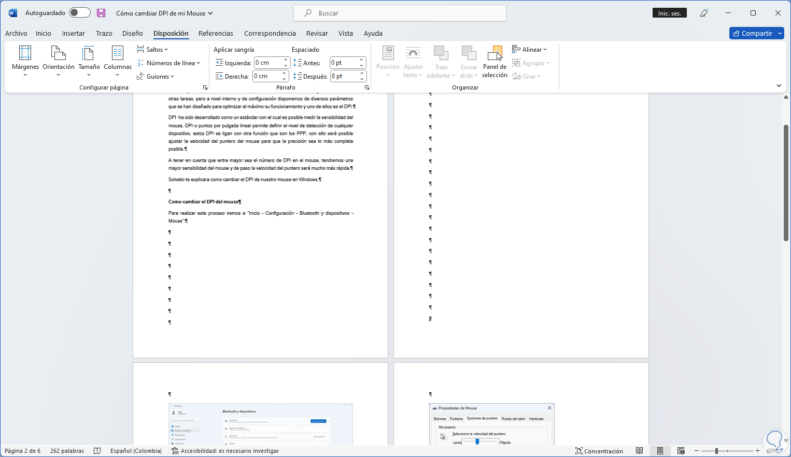Switch to the Vista tab

346,33
